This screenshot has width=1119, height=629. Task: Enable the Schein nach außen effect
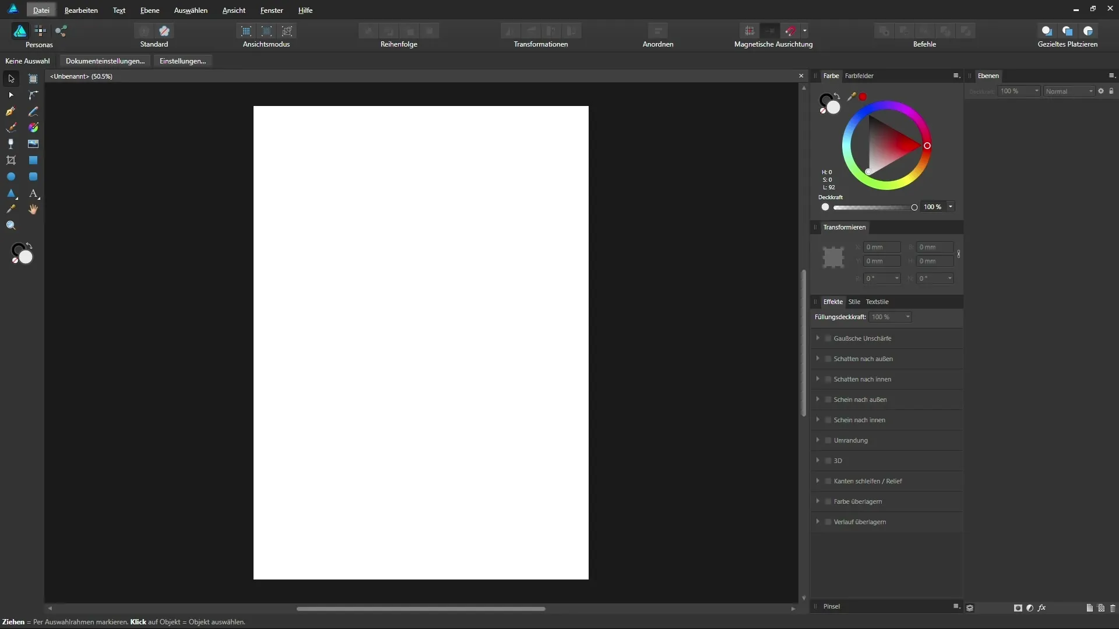point(828,400)
